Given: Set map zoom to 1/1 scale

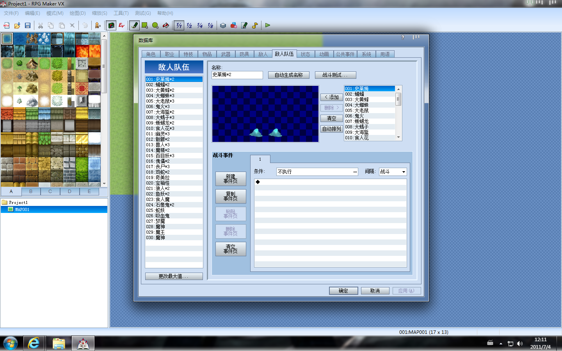Looking at the screenshot, I should pos(179,25).
